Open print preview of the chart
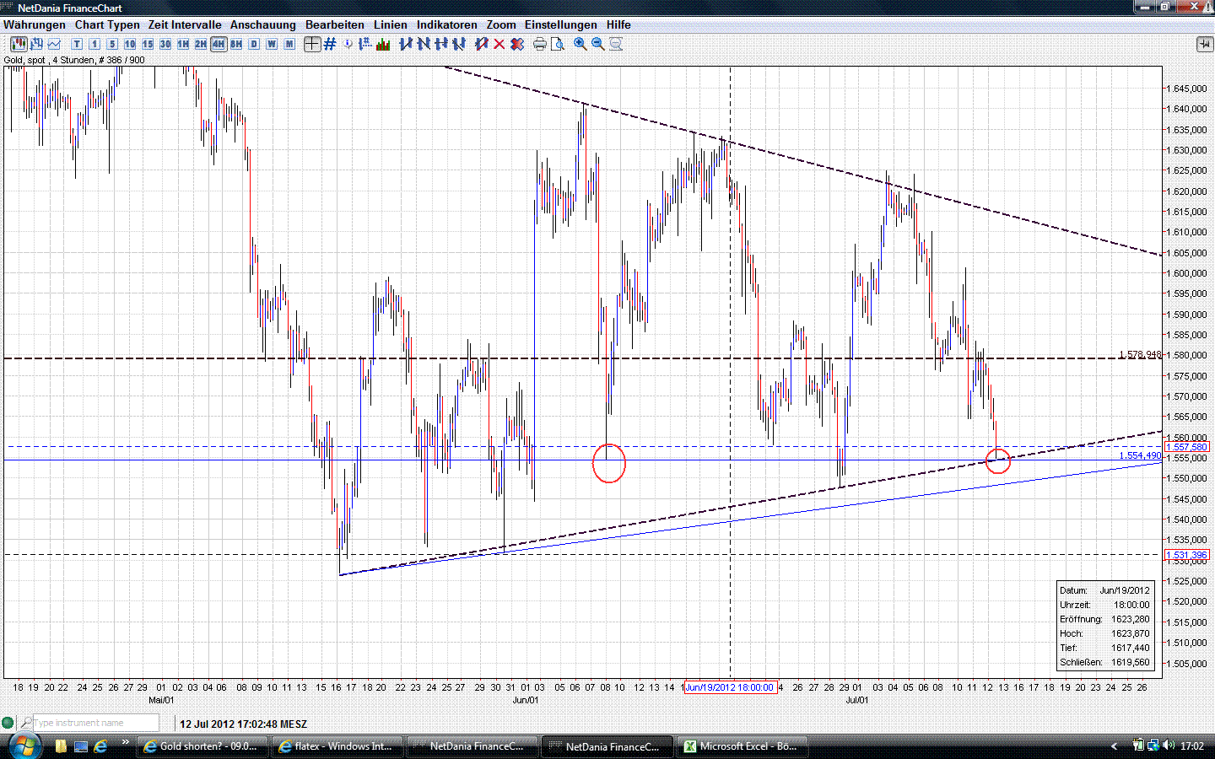This screenshot has width=1215, height=759. tap(557, 44)
